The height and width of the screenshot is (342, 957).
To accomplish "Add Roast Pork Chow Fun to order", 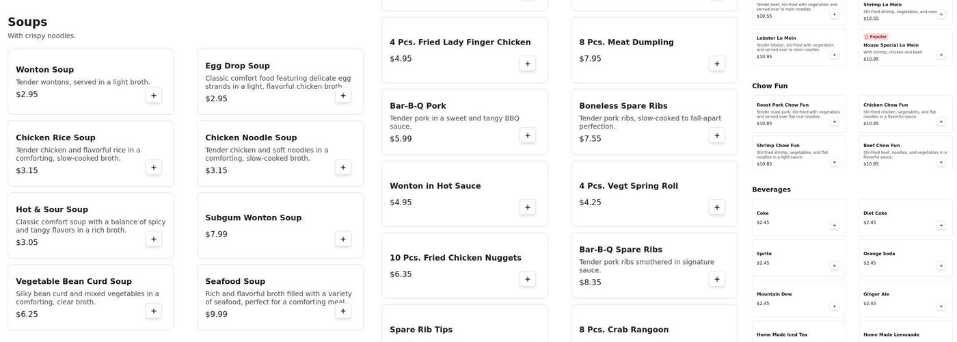I will click(834, 122).
